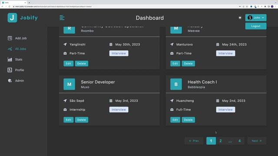The height and width of the screenshot is (156, 278).
Task: Click the Jobify brand name
Action: coord(29,18)
